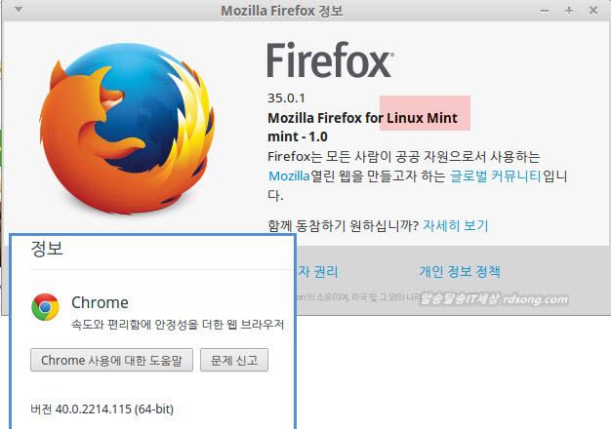Click the Firefox wordmark text
Screen dimensions: 611x429
pyautogui.click(x=329, y=61)
